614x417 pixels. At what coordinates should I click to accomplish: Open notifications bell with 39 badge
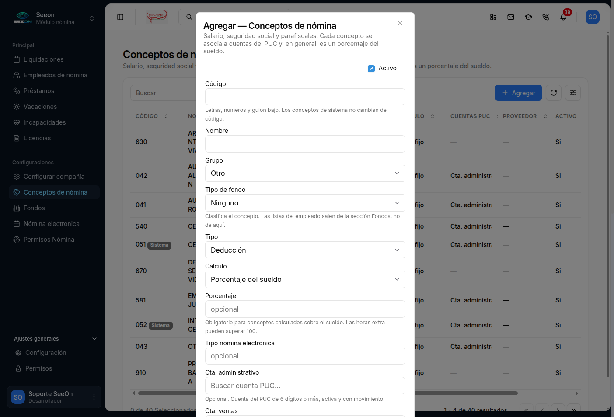[x=563, y=17]
